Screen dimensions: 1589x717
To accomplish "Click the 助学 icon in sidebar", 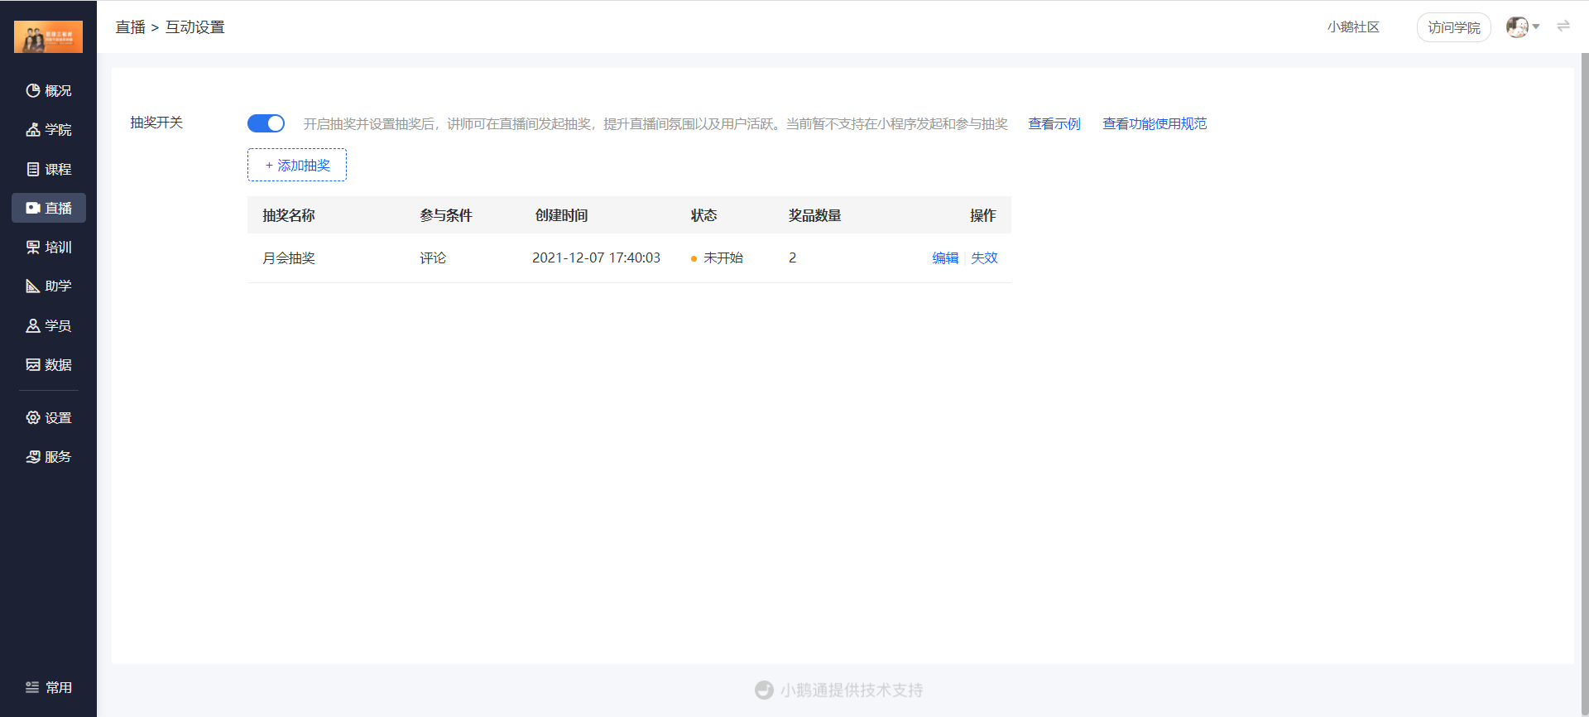I will coord(33,286).
